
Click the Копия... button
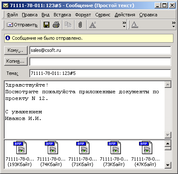click(16, 61)
